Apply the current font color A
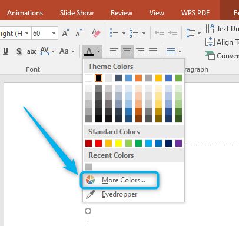239x226 pixels. pos(89,52)
